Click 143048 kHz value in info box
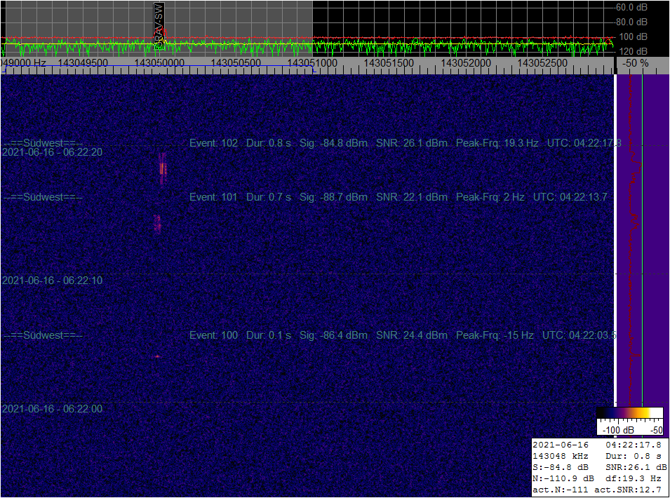The image size is (670, 498). (x=560, y=456)
